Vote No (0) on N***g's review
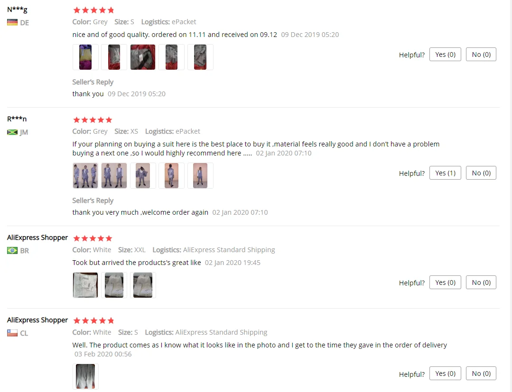Viewport: 512px width, 392px height. [481, 55]
